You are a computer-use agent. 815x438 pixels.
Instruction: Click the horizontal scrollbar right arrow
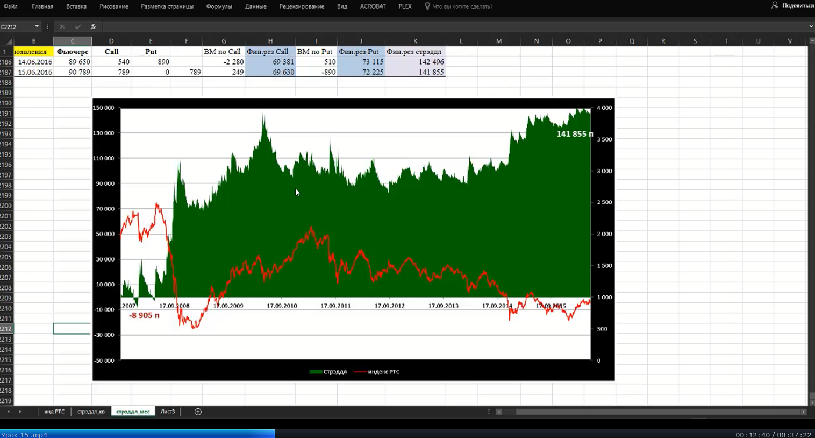[x=803, y=412]
